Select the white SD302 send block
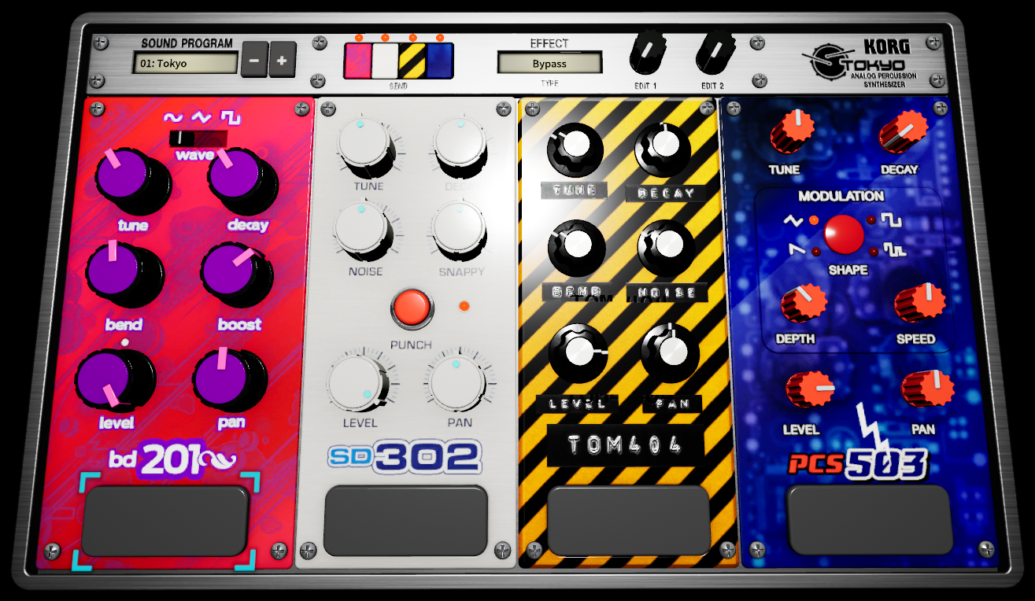The height and width of the screenshot is (601, 1035). coord(385,61)
